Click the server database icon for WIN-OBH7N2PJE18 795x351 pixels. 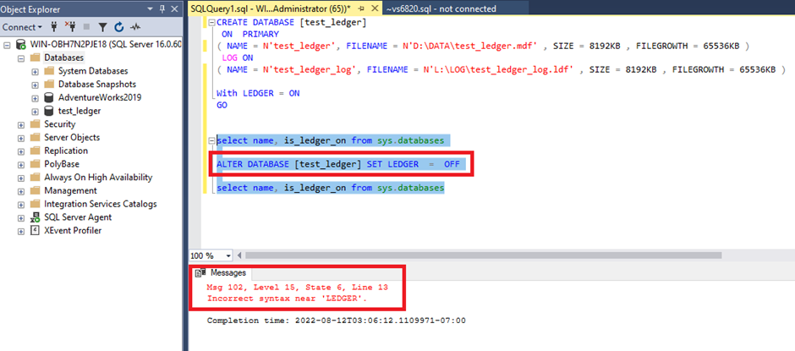coord(21,44)
